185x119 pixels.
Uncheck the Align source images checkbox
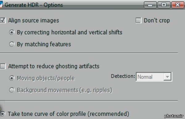[x=3, y=20]
